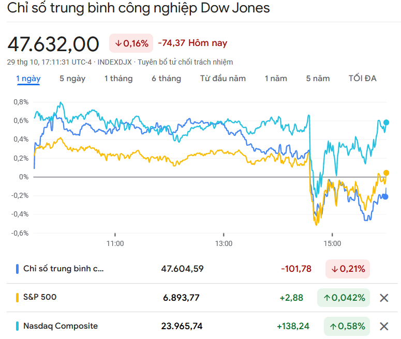Image resolution: width=401 pixels, height=339 pixels.
Task: Open the Nasdaq Composite index row
Action: (61, 326)
